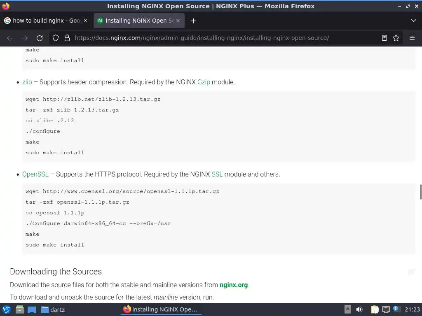This screenshot has width=422, height=316.
Task: Toggle Reader View icon
Action: click(384, 38)
